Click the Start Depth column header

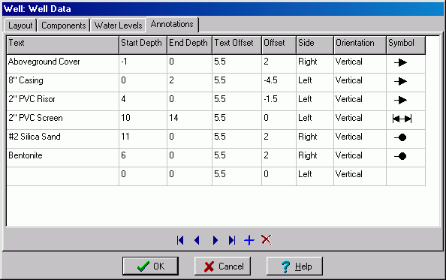143,45
